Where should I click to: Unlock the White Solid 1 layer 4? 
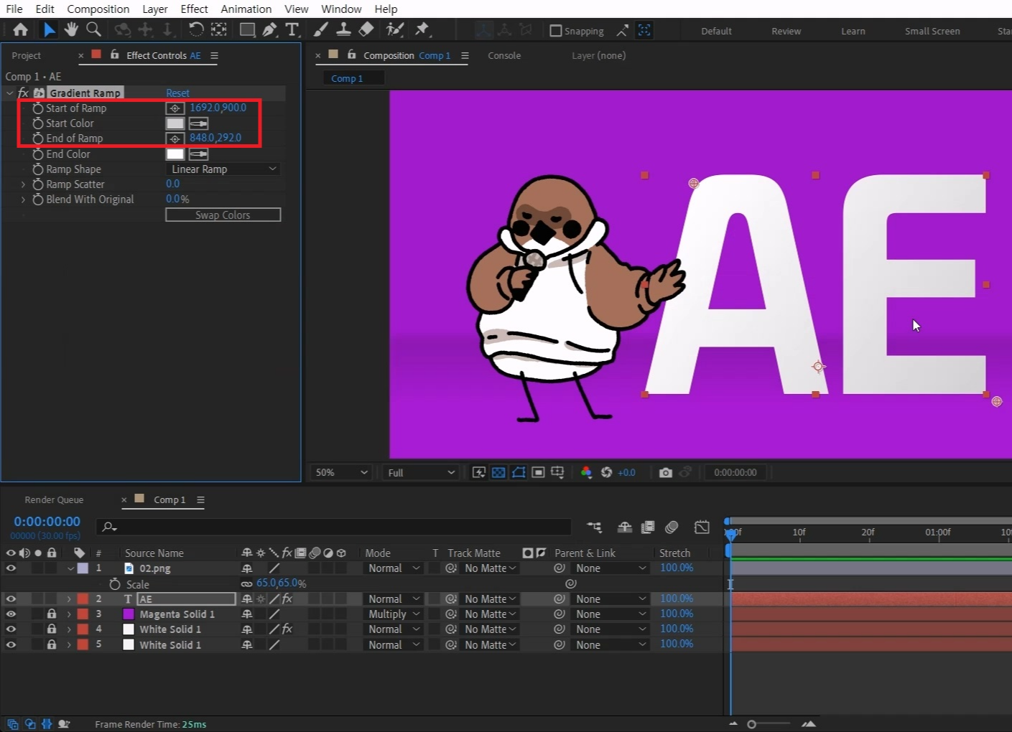pyautogui.click(x=52, y=629)
